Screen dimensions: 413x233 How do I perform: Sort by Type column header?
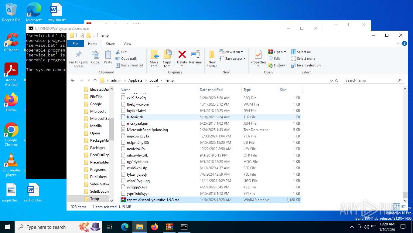[x=260, y=90]
